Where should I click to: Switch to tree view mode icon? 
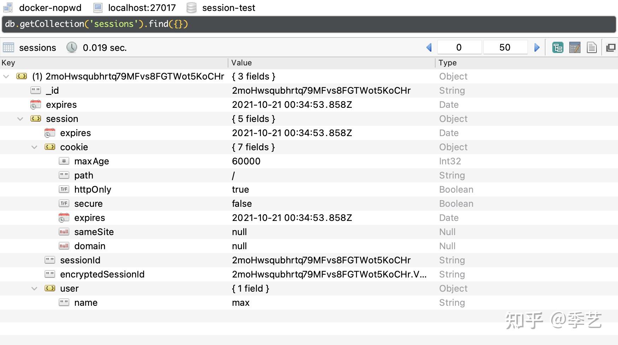pos(558,47)
